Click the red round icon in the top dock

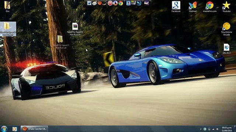[x=110, y=3]
